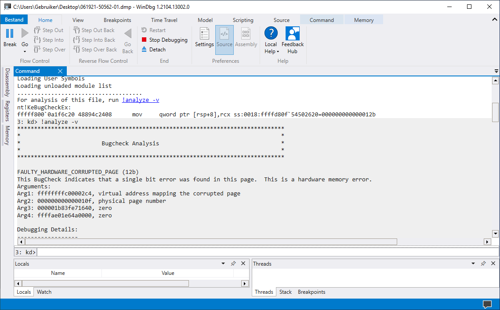Close the Locals panel

coord(243,263)
